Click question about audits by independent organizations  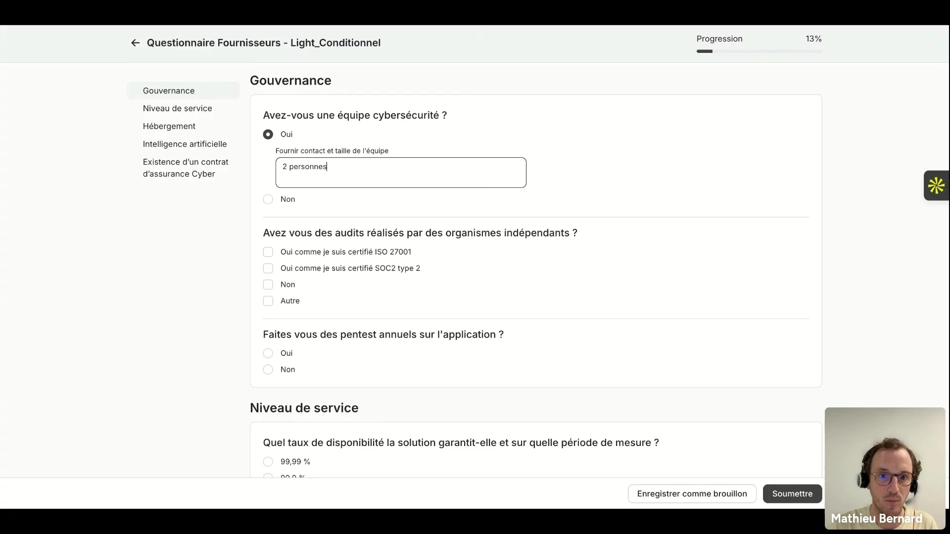tap(420, 233)
